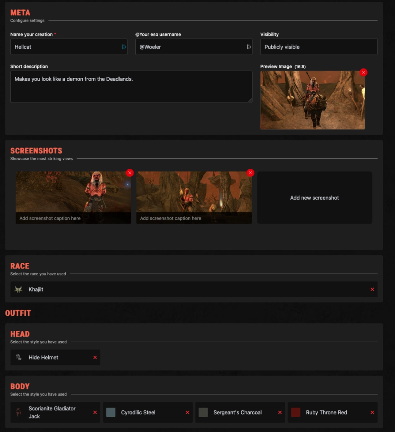Remove the second screenshot

[x=250, y=173]
